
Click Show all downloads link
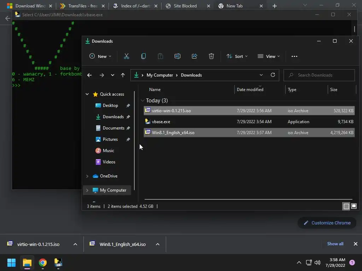[x=335, y=244]
